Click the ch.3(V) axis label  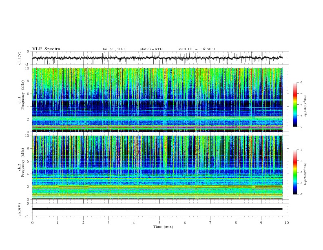point(20,210)
